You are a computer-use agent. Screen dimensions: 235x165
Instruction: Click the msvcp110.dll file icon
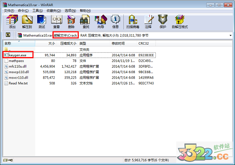pyautogui.click(x=6, y=72)
